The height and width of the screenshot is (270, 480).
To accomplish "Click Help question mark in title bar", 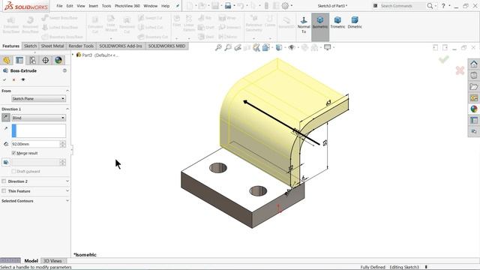I will tap(443, 6).
